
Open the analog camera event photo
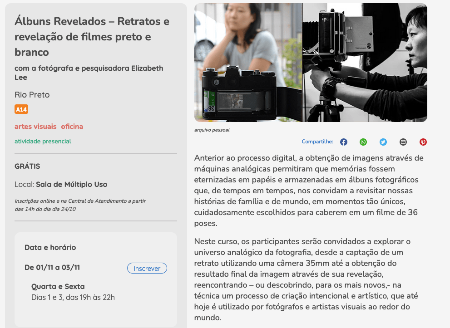click(311, 63)
